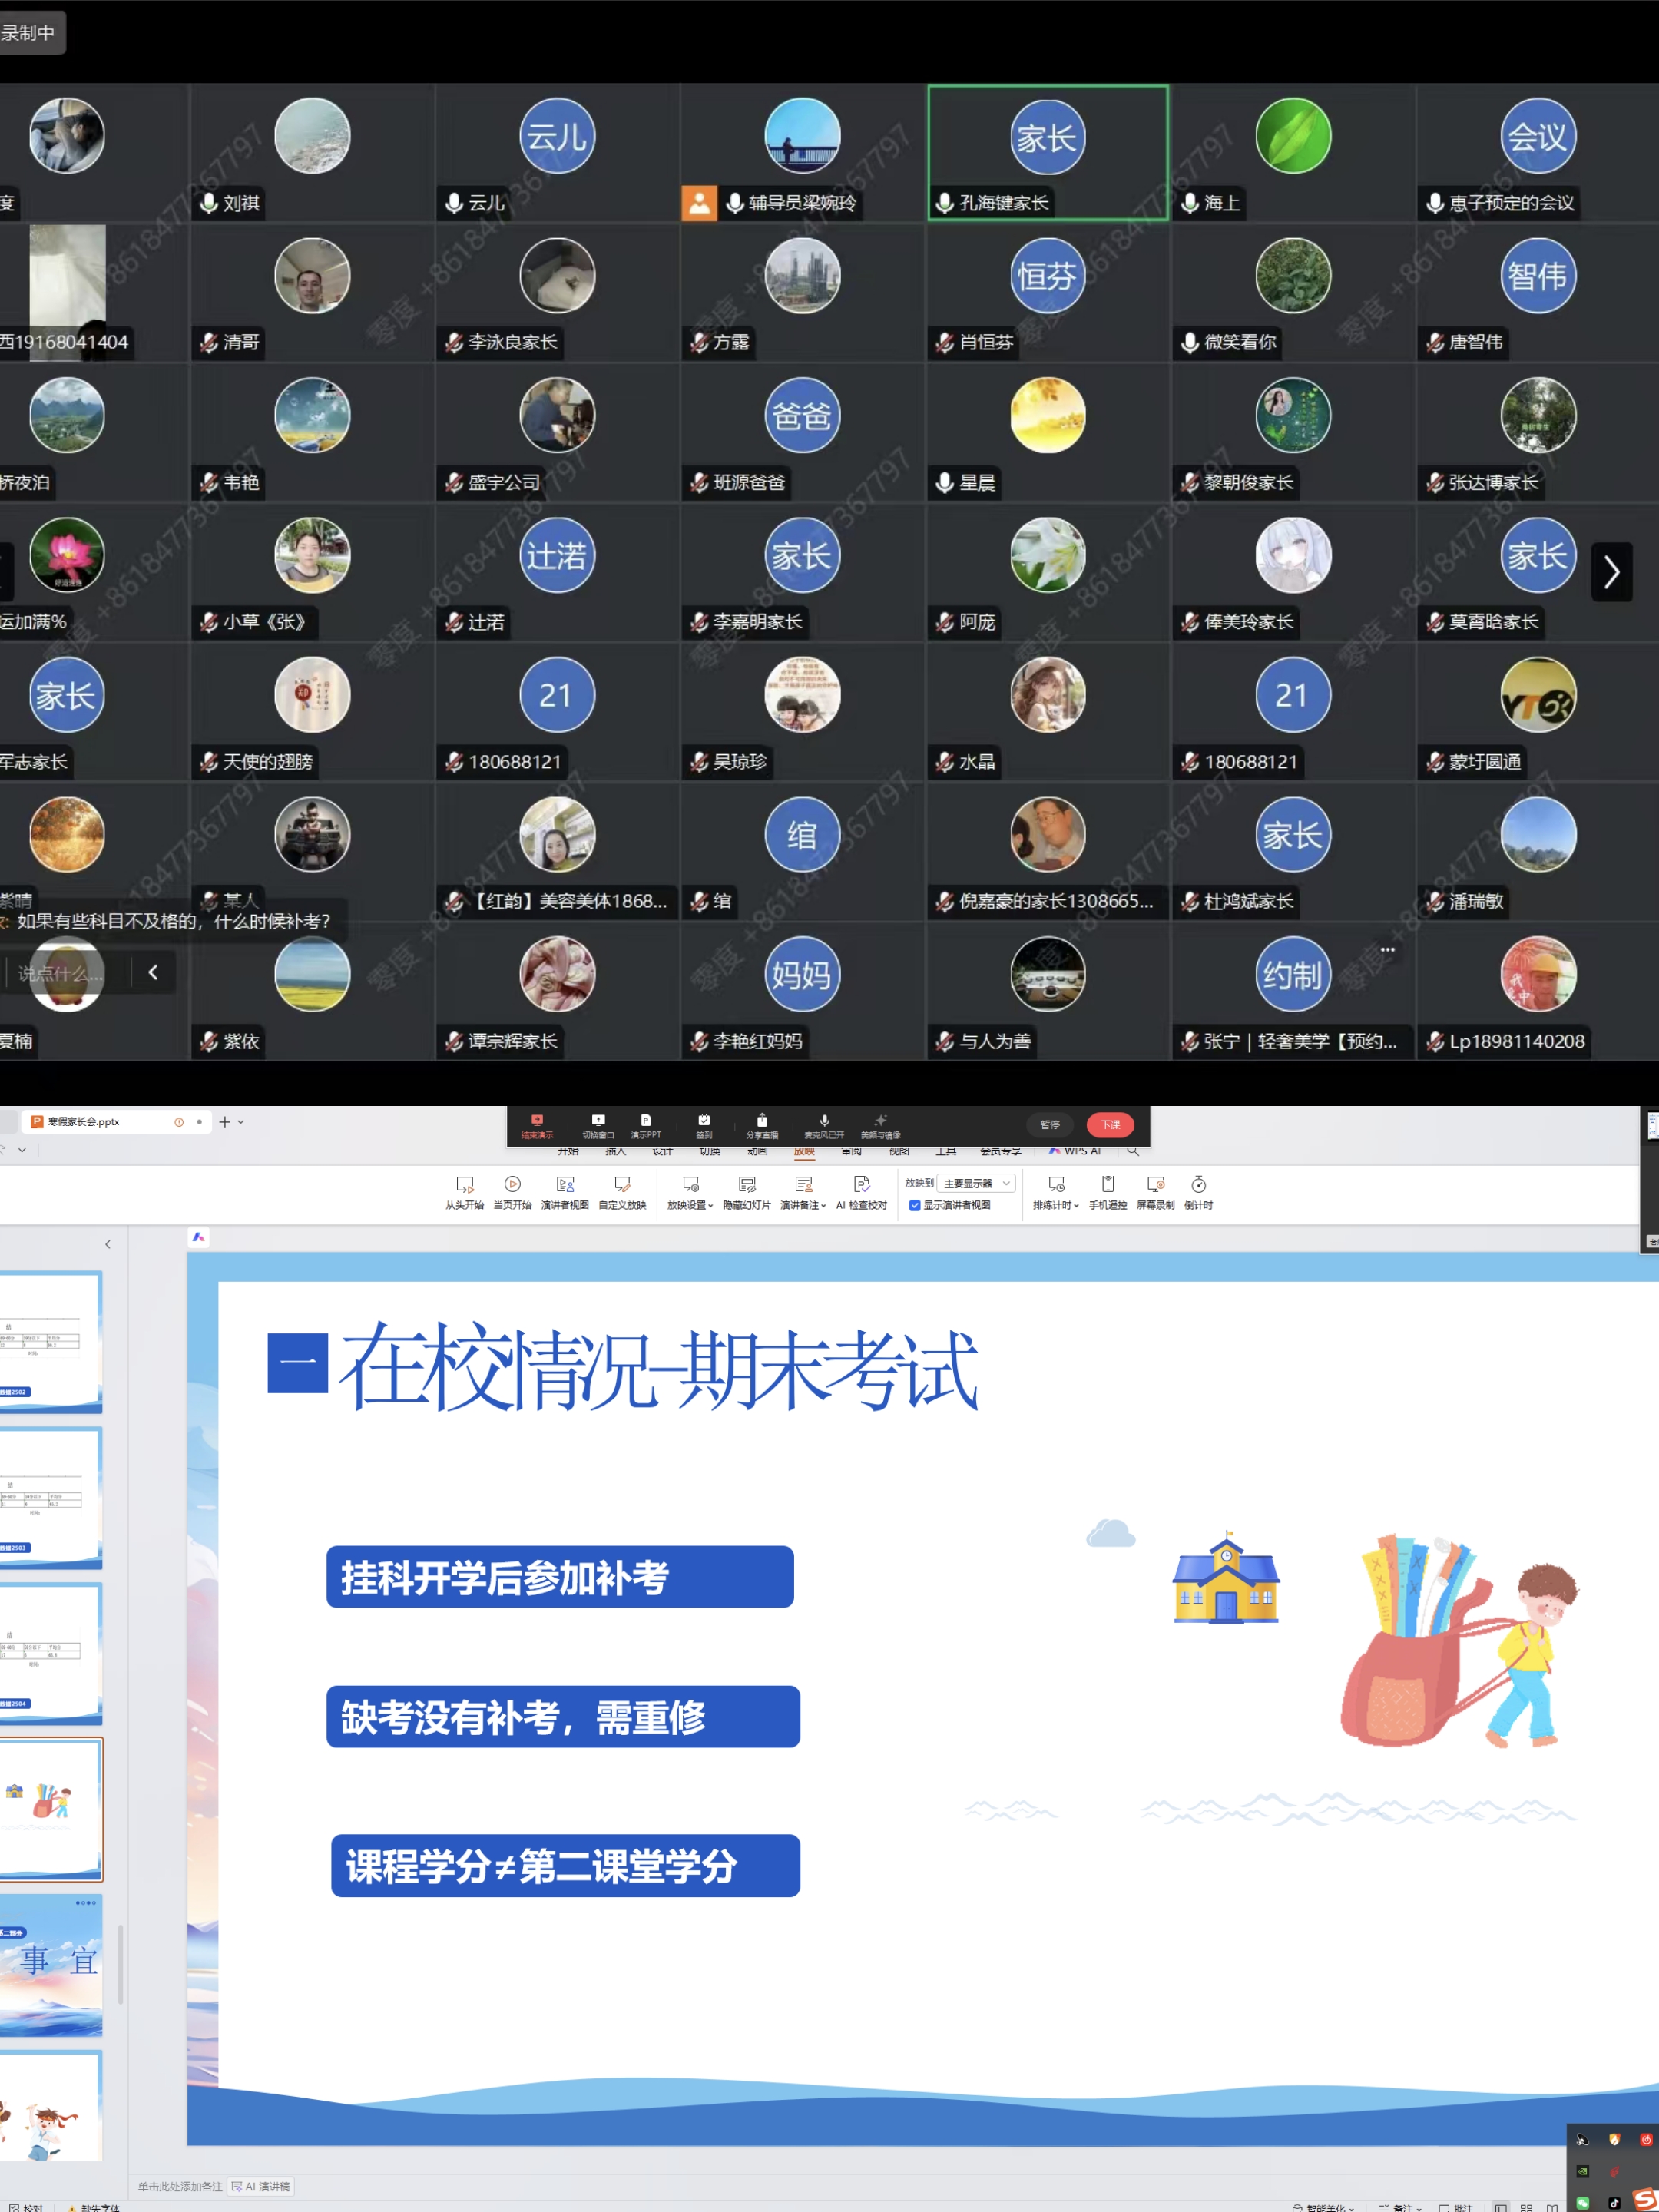Open 手机遥控 phone remote
The image size is (1659, 2212).
pyautogui.click(x=1107, y=1185)
